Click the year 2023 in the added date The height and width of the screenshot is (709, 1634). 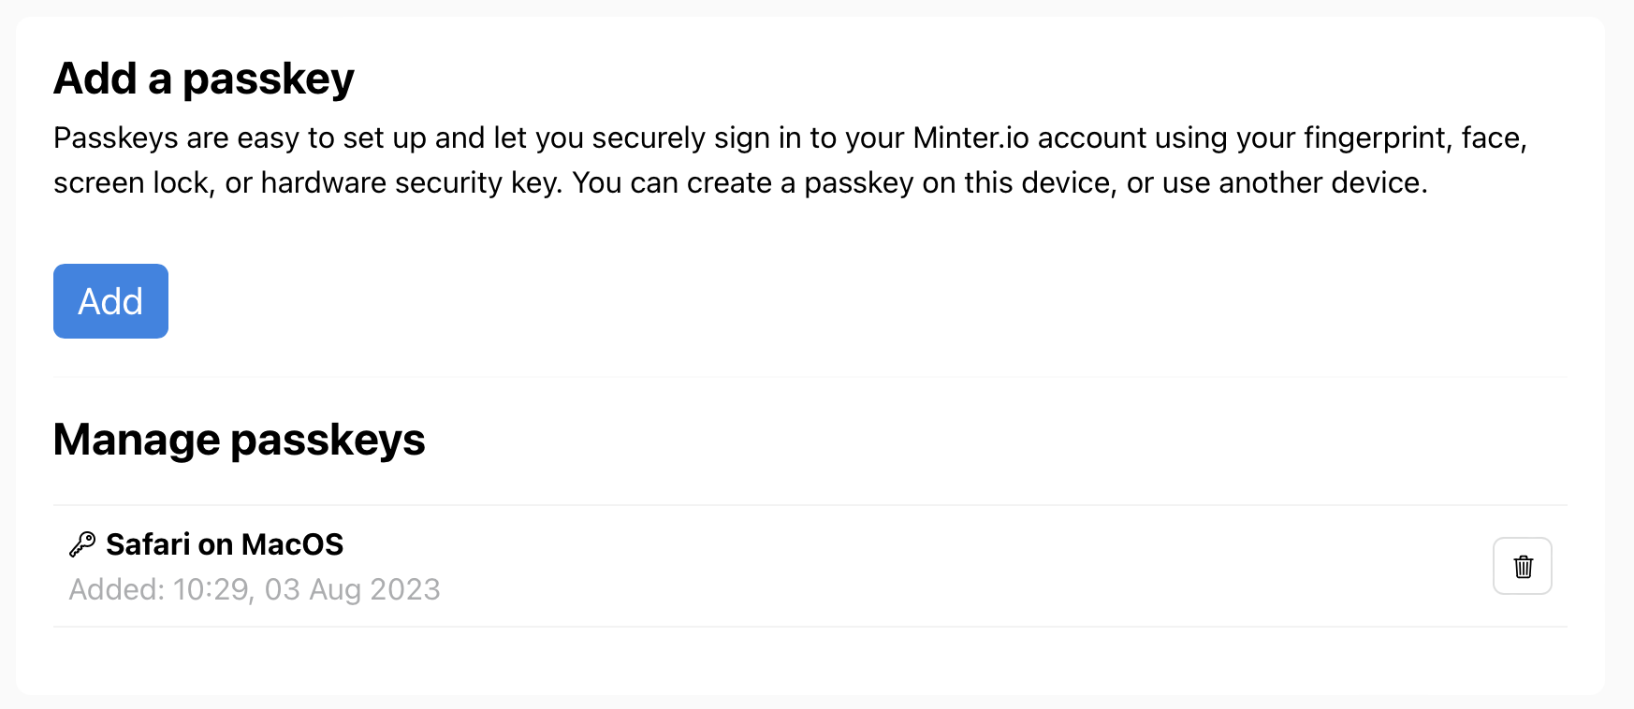404,589
